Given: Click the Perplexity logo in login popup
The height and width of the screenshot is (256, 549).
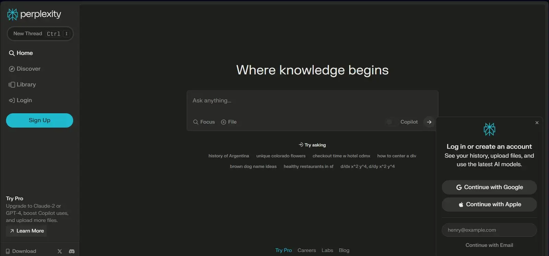Looking at the screenshot, I should (489, 129).
